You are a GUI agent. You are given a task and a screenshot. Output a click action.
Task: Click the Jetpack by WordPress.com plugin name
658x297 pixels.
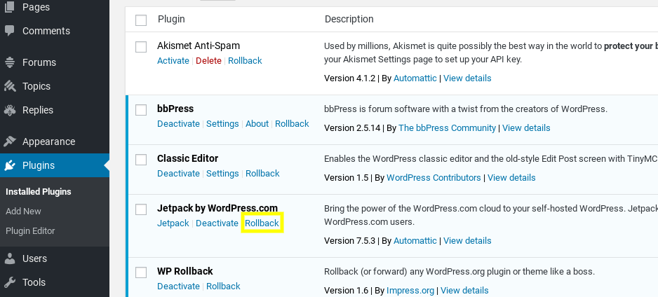pyautogui.click(x=217, y=208)
